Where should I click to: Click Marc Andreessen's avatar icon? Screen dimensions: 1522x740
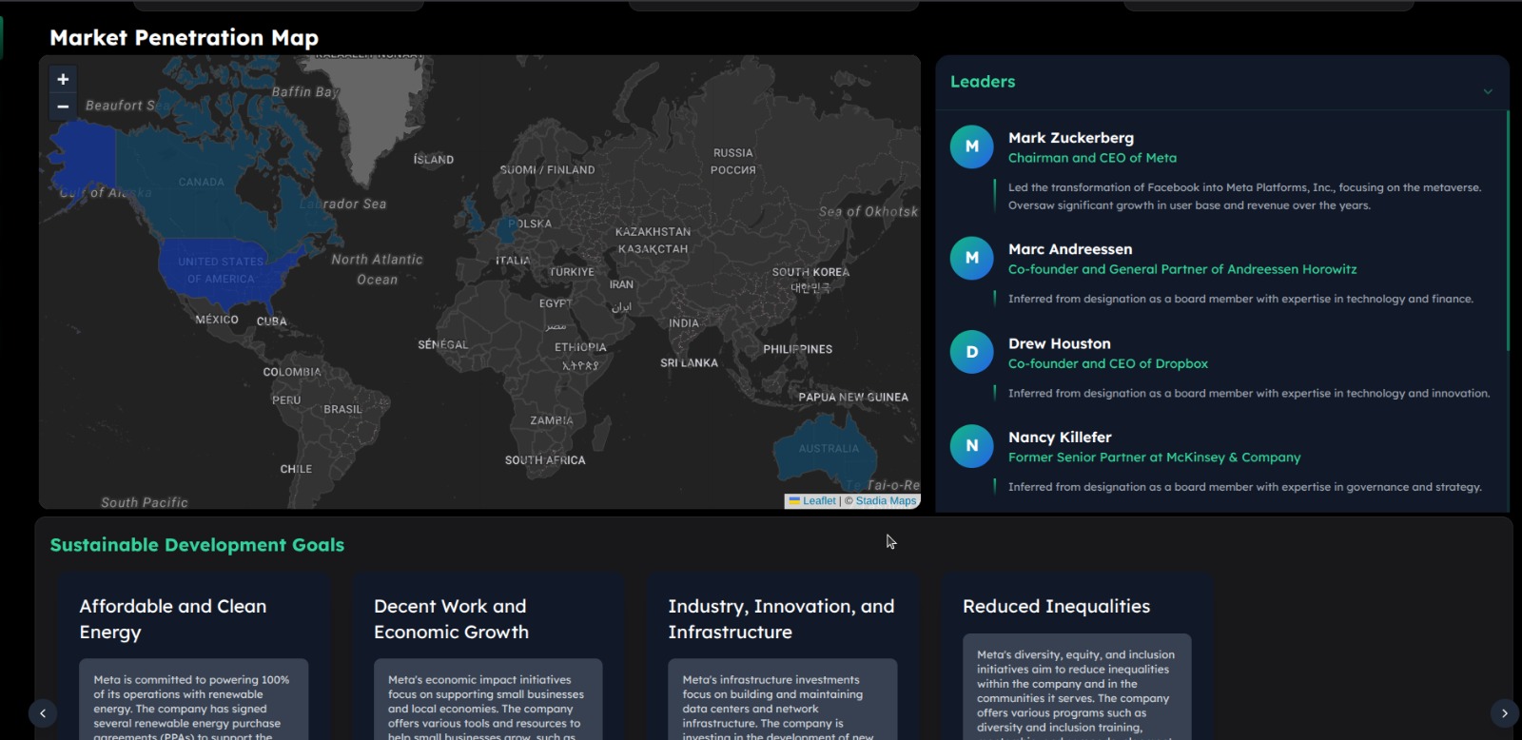coord(972,258)
